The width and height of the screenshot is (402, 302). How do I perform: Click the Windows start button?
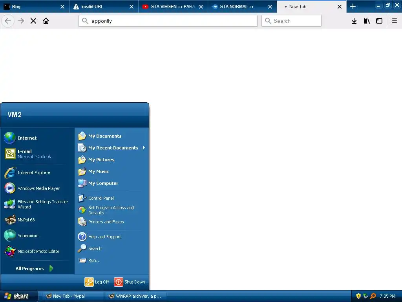pyautogui.click(x=18, y=296)
